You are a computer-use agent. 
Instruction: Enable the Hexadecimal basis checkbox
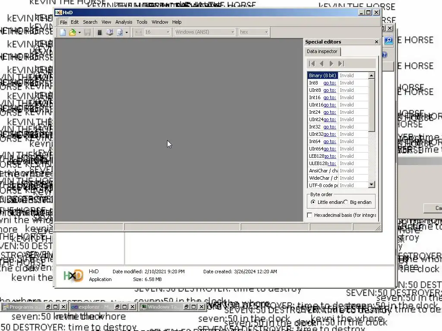(x=309, y=215)
